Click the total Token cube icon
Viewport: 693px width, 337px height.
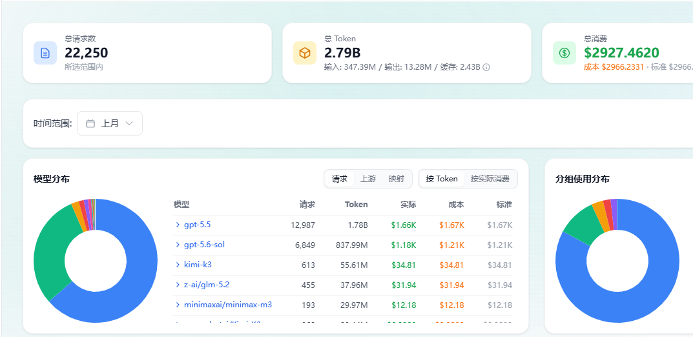(x=304, y=53)
